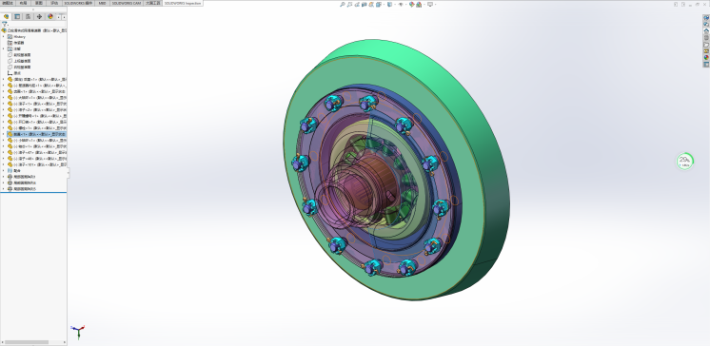
Task: Switch to the MBD tab
Action: [x=103, y=3]
